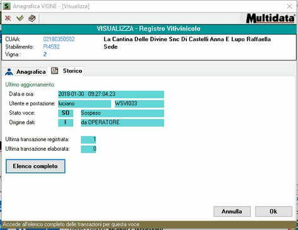298x230 pixels.
Task: Switch to the Anagrafica tab
Action: click(x=25, y=72)
